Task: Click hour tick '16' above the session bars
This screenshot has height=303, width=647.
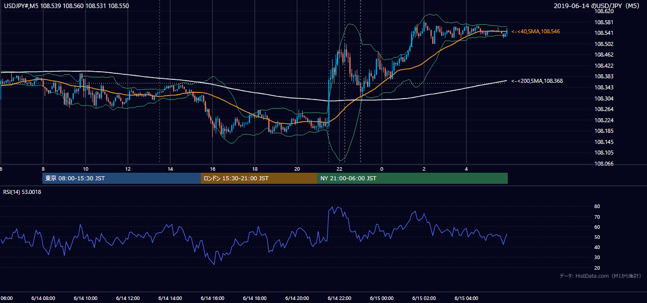Action: [213, 169]
